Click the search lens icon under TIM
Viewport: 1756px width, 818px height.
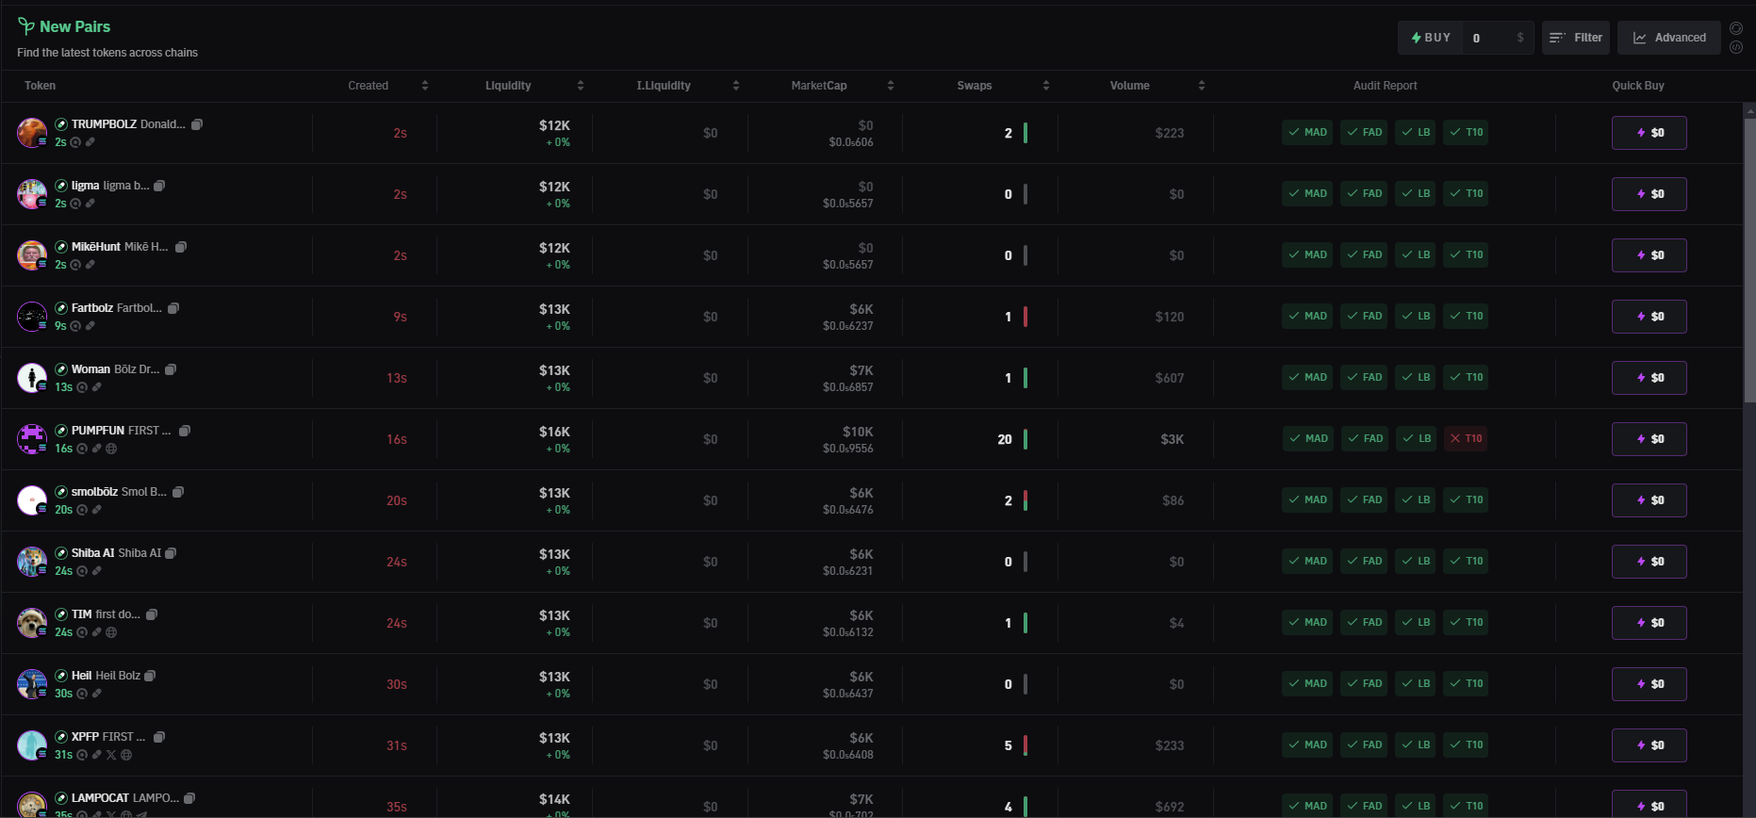coord(82,632)
